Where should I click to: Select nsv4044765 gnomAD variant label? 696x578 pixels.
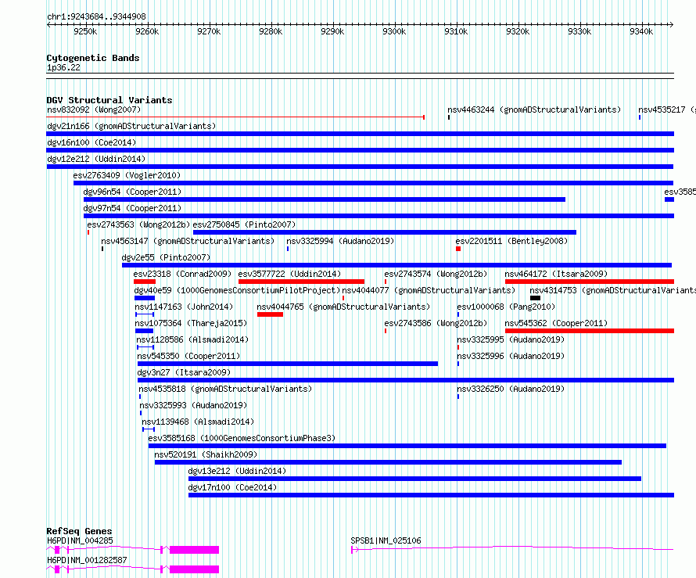click(x=343, y=307)
